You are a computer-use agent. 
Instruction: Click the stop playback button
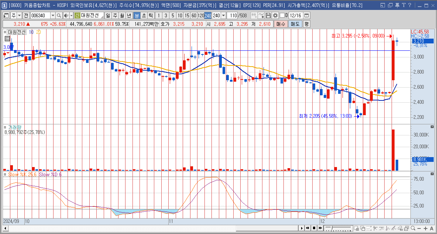[x=314, y=228]
